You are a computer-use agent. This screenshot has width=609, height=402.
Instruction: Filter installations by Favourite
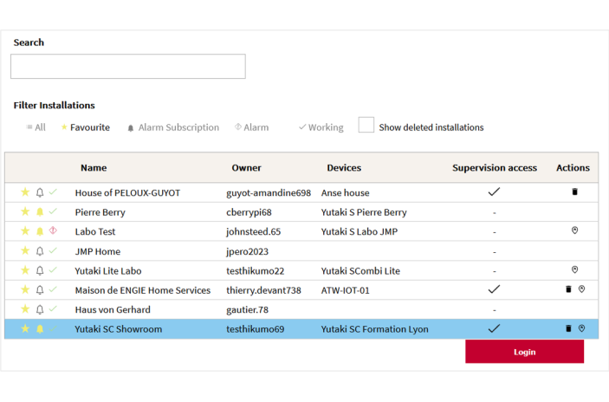pos(85,127)
